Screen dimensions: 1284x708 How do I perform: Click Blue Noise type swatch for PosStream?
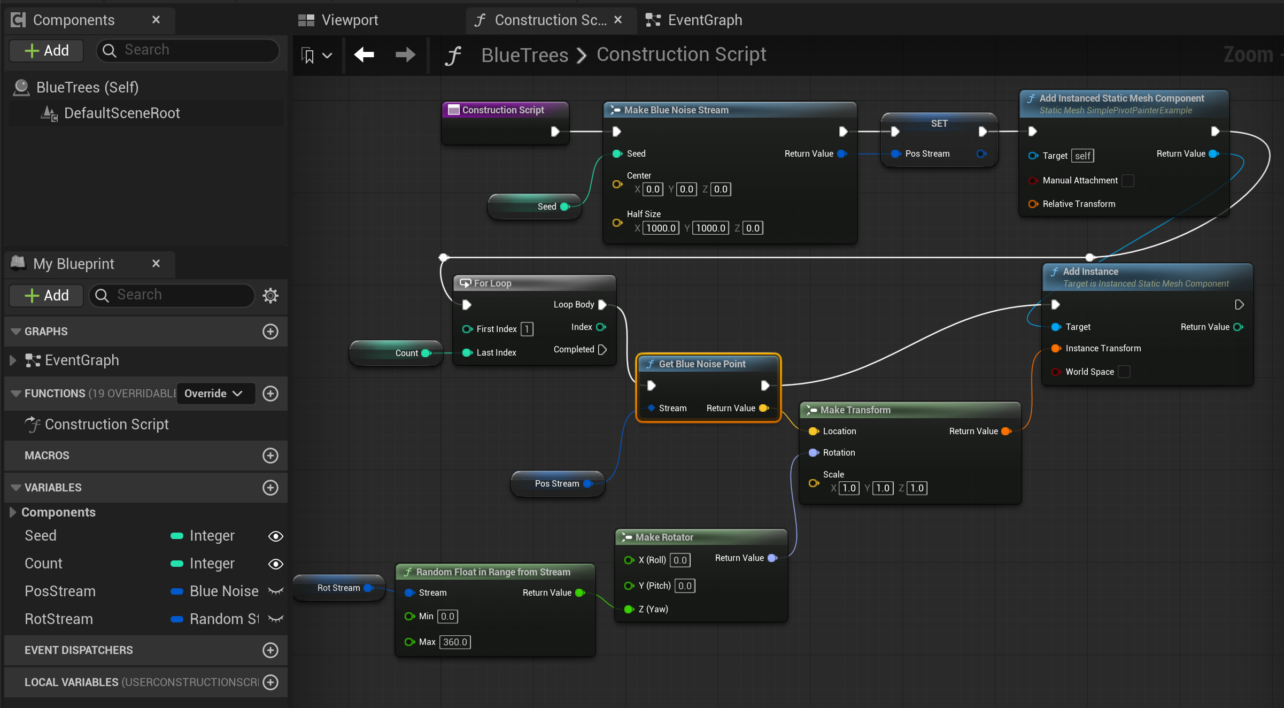point(177,591)
